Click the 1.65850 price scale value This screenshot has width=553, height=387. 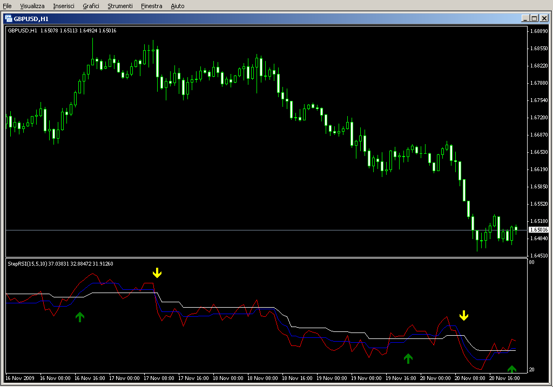point(539,186)
